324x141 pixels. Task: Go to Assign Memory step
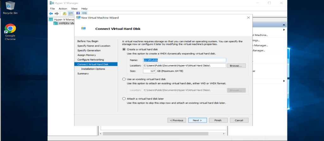[x=87, y=55]
